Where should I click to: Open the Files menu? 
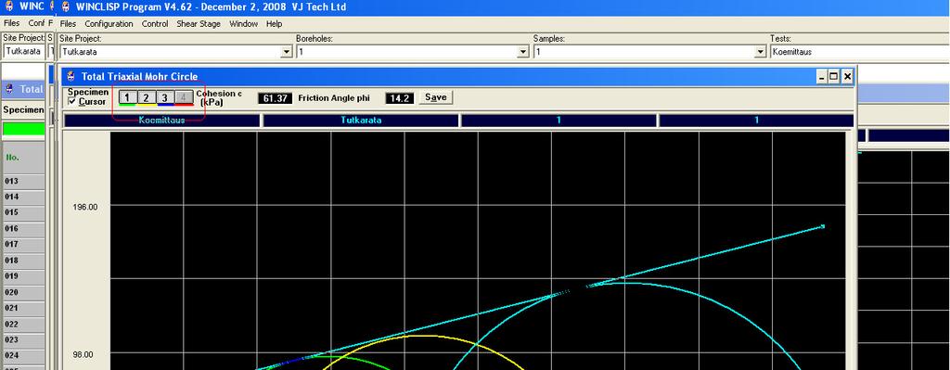tap(68, 23)
